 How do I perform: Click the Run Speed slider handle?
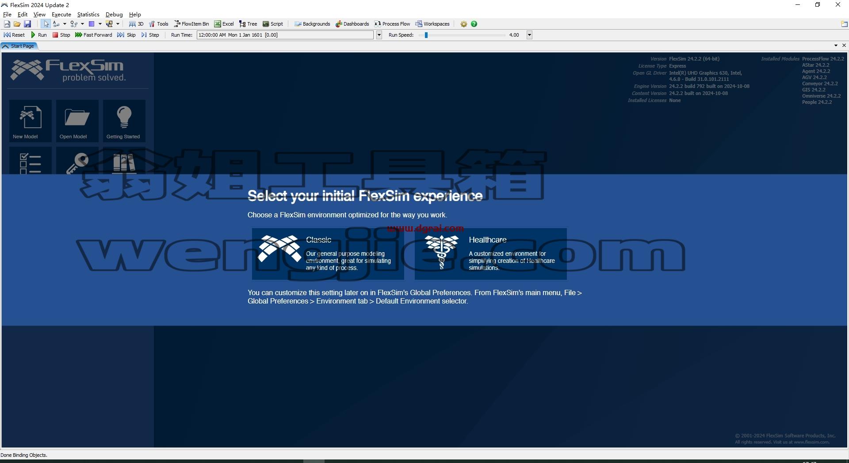(x=426, y=35)
